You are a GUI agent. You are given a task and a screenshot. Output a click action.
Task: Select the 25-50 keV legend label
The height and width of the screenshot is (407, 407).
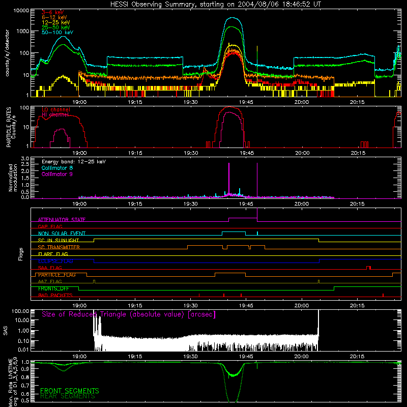point(56,27)
